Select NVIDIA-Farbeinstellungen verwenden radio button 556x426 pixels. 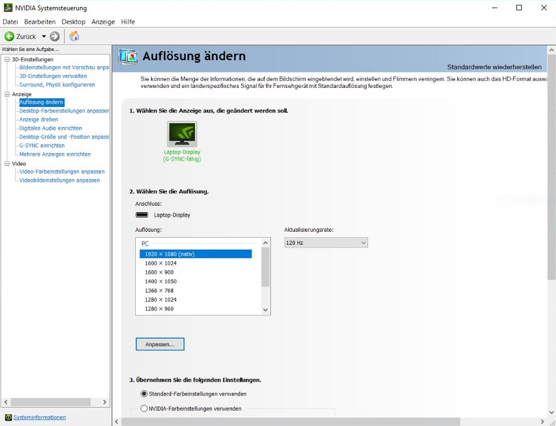click(x=144, y=409)
